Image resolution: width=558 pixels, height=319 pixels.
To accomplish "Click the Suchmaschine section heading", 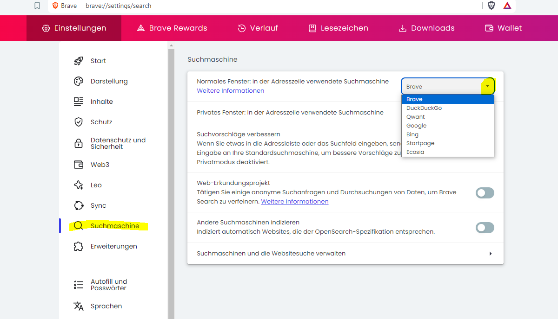I will pos(213,59).
